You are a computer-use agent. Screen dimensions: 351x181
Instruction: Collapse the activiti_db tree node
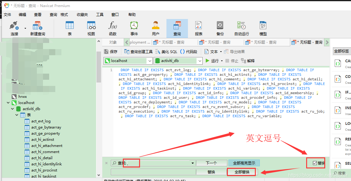[x=13, y=109]
